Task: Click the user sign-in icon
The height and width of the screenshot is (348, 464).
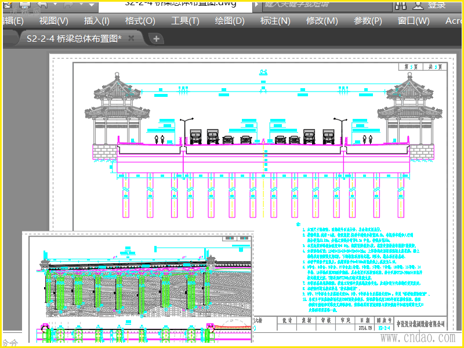Action: (418, 5)
